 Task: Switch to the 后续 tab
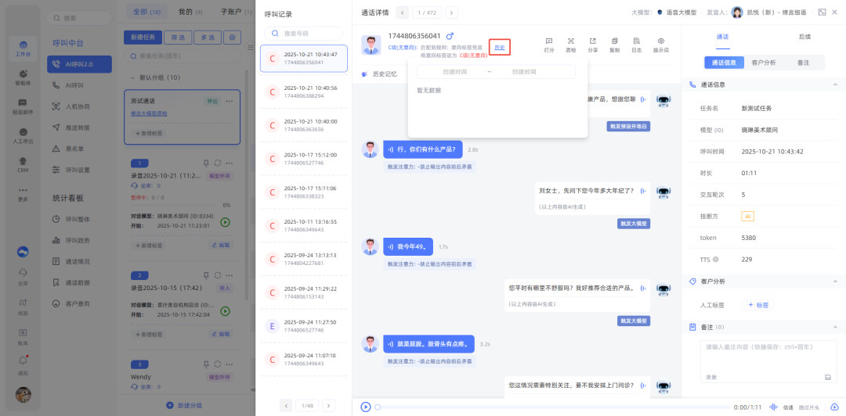pyautogui.click(x=804, y=37)
